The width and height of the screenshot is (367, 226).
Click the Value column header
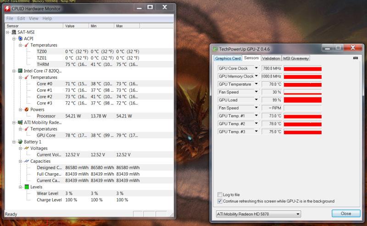[76, 26]
